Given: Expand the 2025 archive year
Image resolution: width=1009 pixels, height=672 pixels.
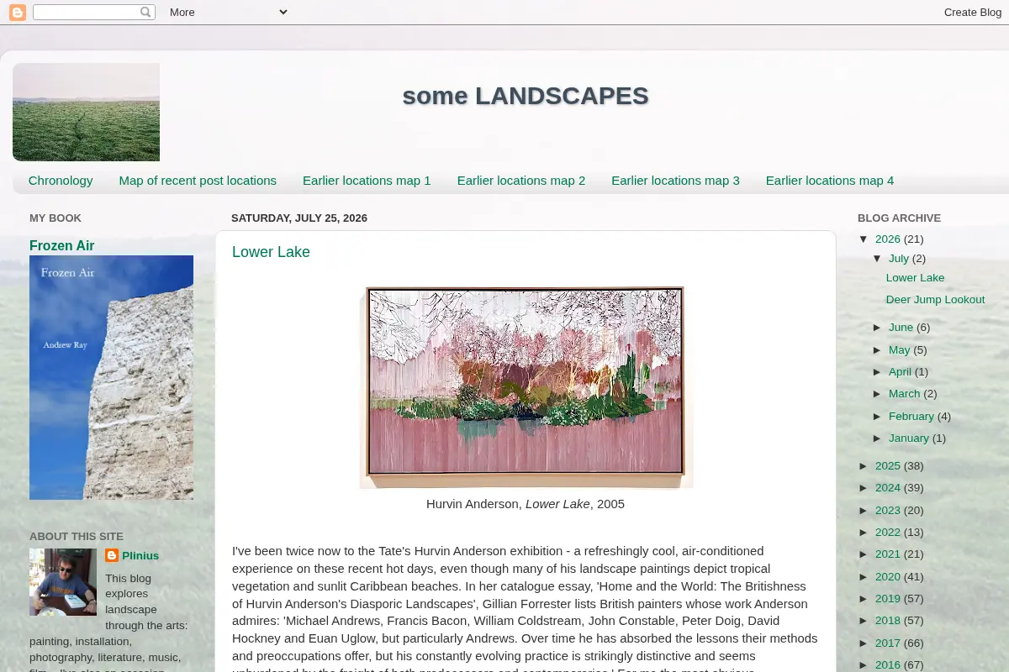Looking at the screenshot, I should 864,466.
